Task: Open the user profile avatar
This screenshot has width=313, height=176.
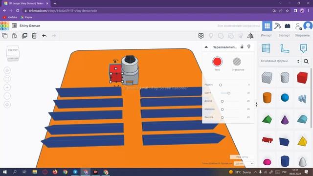Action: pos(308,26)
